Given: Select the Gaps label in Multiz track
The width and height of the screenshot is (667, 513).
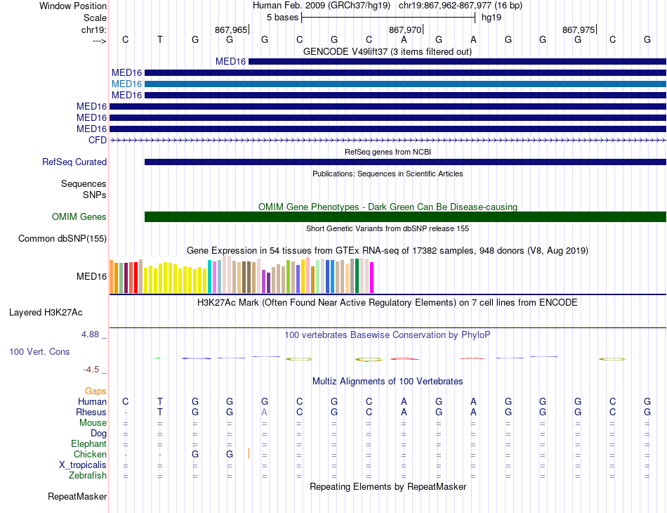Looking at the screenshot, I should click(95, 391).
